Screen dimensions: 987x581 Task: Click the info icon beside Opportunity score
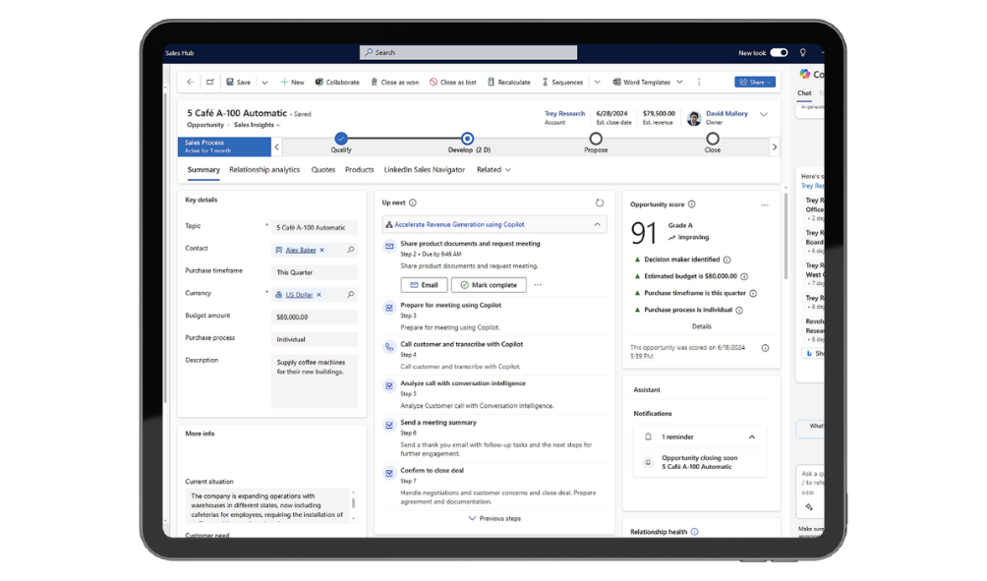692,204
